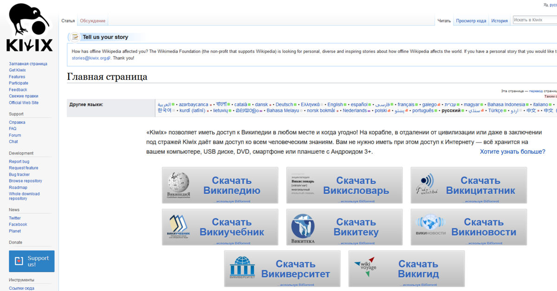Open the Twitter news link
The image size is (557, 291).
click(15, 218)
